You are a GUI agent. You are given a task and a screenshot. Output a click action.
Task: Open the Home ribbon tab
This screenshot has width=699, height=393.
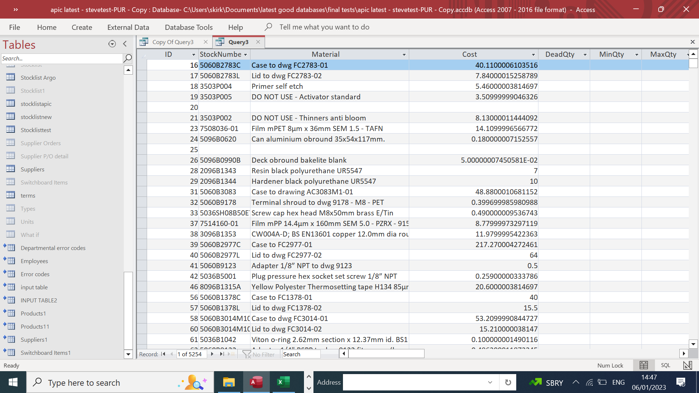coord(47,27)
